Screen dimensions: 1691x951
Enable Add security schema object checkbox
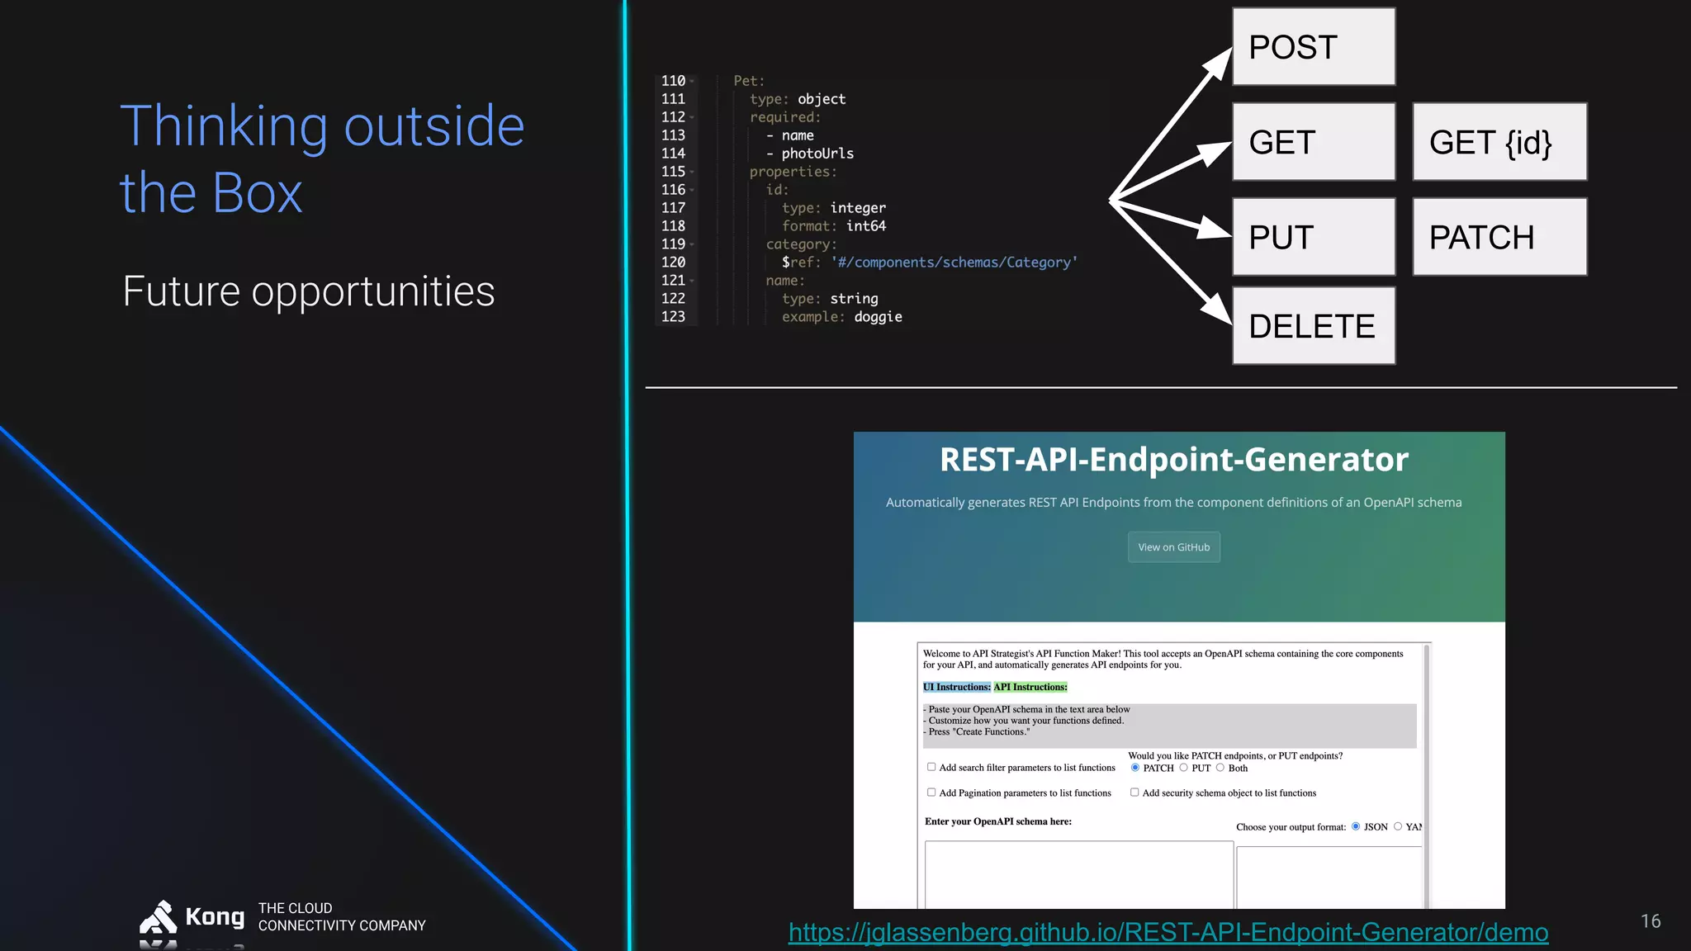1134,792
